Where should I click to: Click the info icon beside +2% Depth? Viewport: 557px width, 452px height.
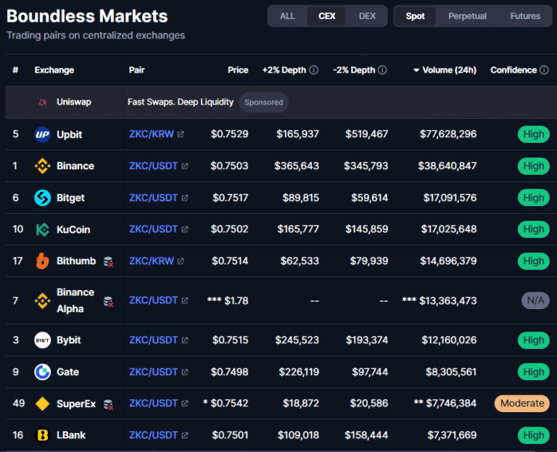pyautogui.click(x=314, y=70)
